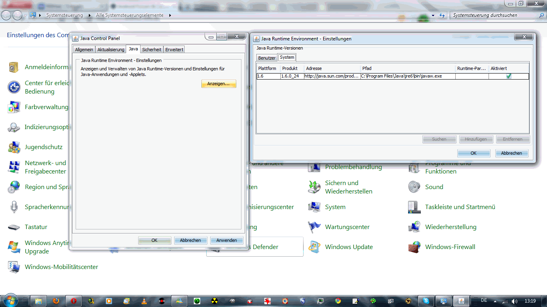Open Tastatur keyboard icon

coord(14,227)
